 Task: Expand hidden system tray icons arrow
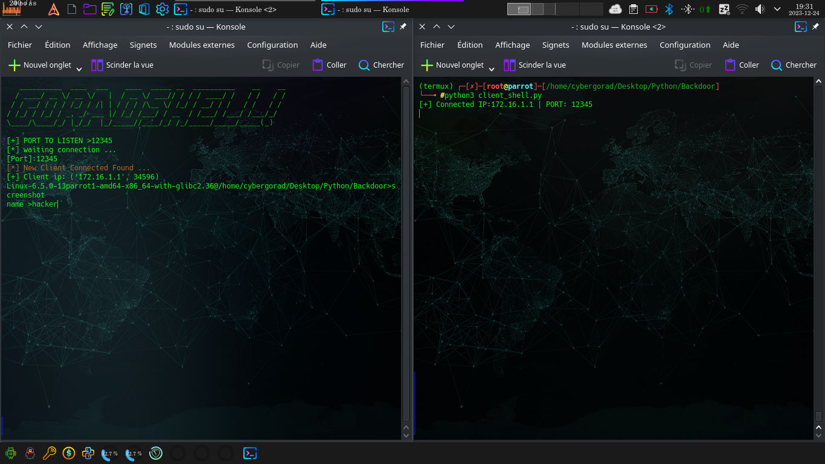click(777, 9)
